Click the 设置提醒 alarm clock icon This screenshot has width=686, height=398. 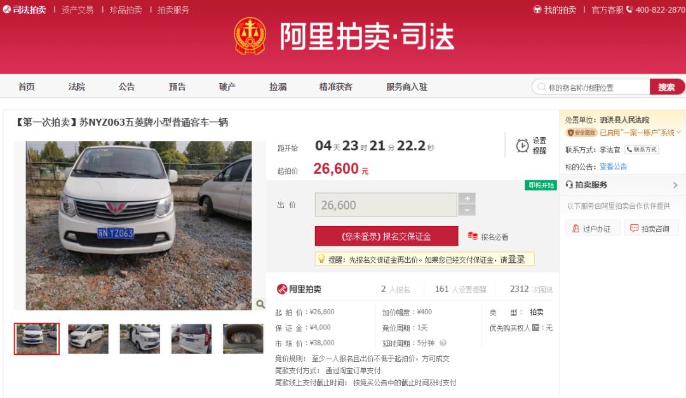click(x=522, y=145)
